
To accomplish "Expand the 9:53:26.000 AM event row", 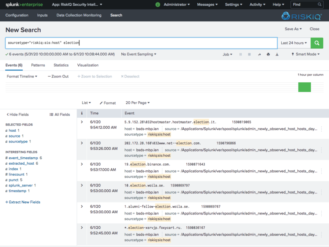I will tap(82, 143).
